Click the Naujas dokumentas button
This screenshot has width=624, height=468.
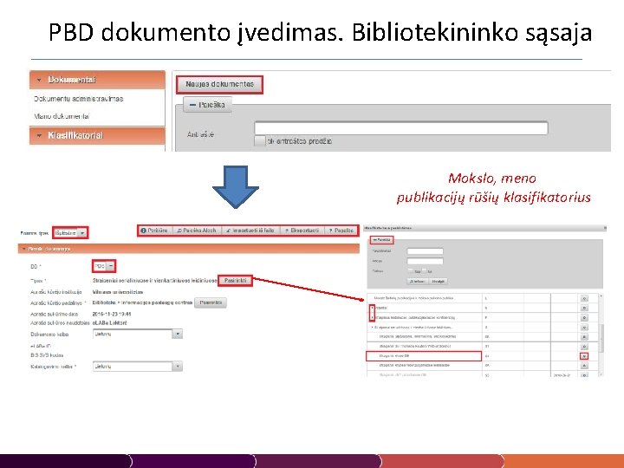[219, 84]
